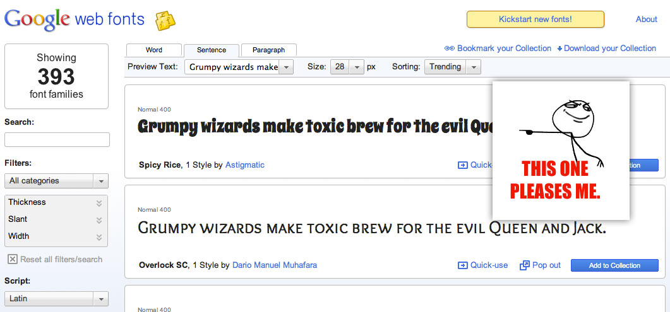Add Overlock SC to Collection

614,265
